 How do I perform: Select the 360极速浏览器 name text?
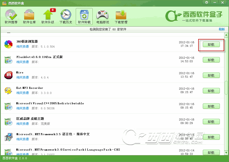(x=27, y=42)
